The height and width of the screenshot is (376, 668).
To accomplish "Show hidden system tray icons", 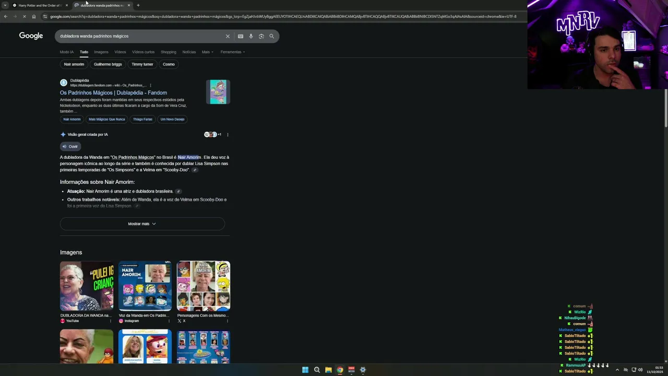I will 617,370.
